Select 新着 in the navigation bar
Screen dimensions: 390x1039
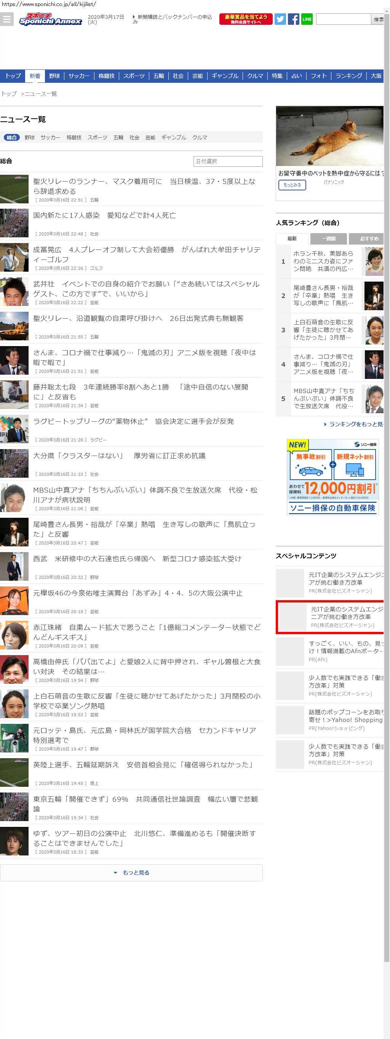[35, 76]
